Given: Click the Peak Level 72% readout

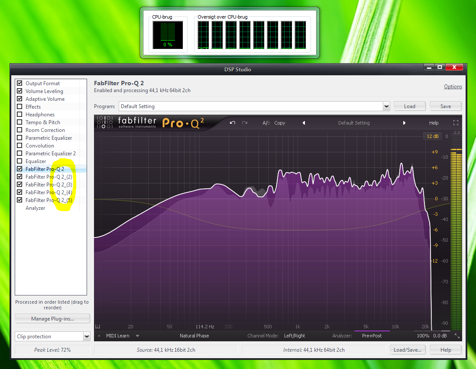Looking at the screenshot, I should point(52,350).
